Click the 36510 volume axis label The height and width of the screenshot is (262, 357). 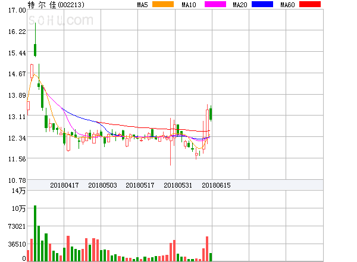pyautogui.click(x=17, y=244)
